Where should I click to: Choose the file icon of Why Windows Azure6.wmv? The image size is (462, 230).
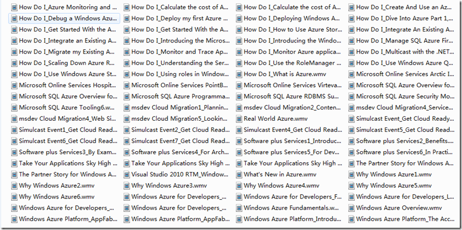14,197
